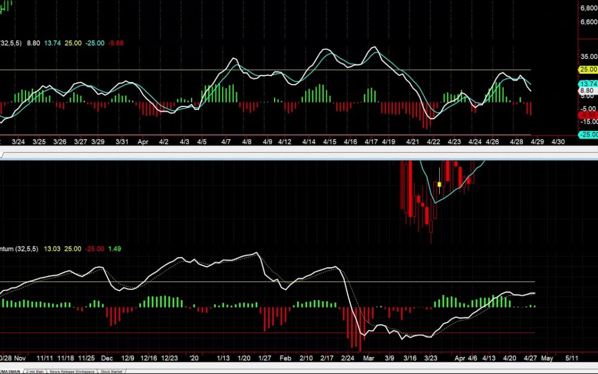Screen dimensions: 598x374
Task: Click the (32,5,5) settings text of the upper indicator
Action: pos(11,43)
